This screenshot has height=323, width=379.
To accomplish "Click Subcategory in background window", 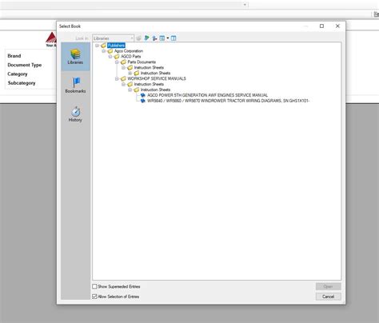I will [x=22, y=83].
